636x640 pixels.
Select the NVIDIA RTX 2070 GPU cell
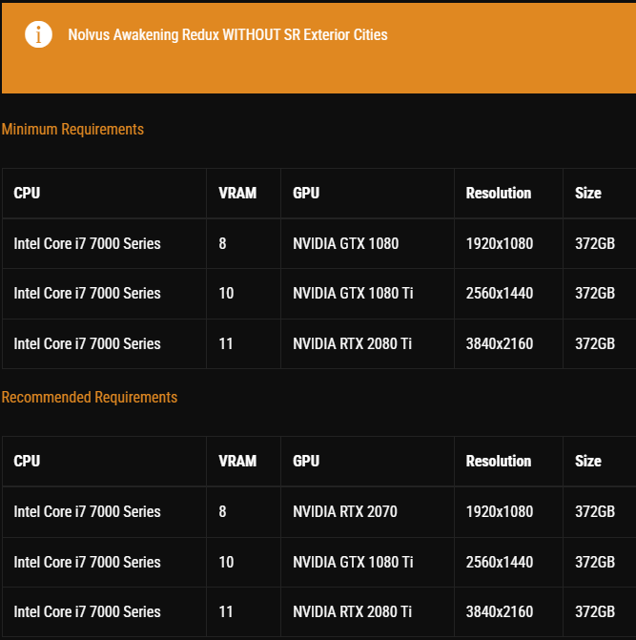click(x=345, y=512)
